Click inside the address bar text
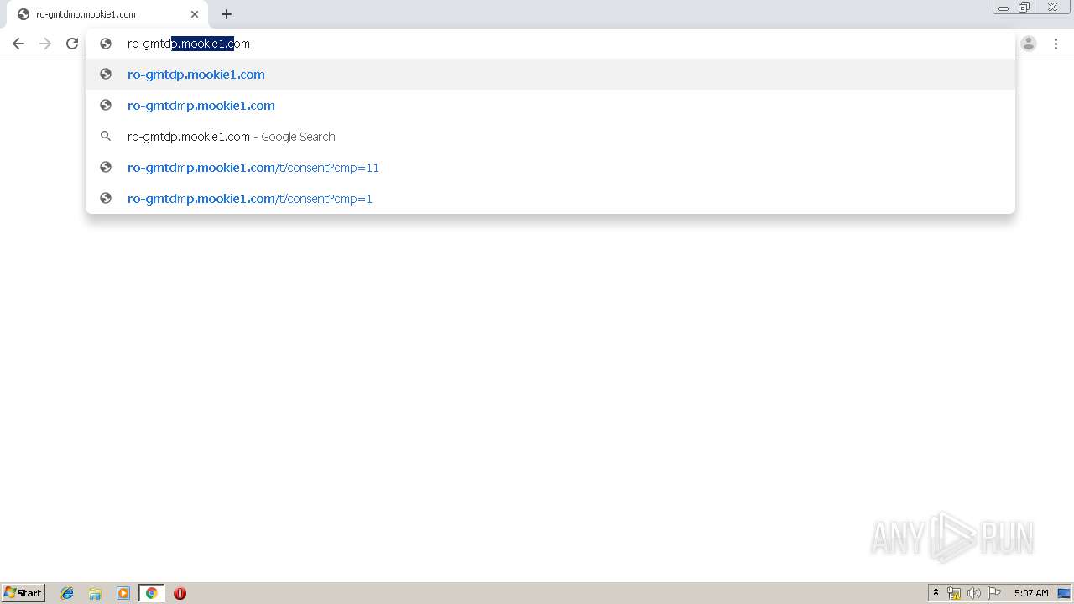Image resolution: width=1074 pixels, height=604 pixels. [189, 44]
